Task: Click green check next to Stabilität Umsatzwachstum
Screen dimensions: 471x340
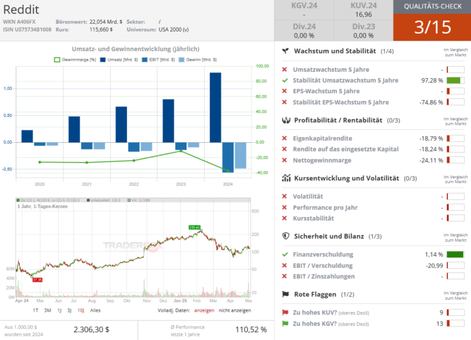Action: [x=285, y=80]
